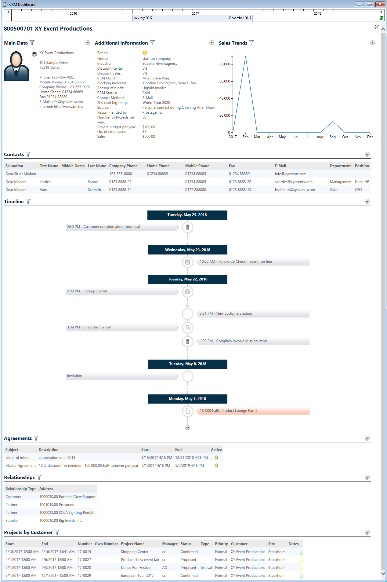Click the task clipboard icon for Follow-up Check
The width and height of the screenshot is (387, 582).
(187, 262)
